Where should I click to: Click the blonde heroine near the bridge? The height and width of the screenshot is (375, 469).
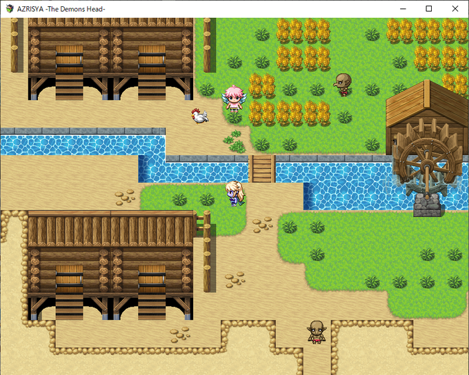(x=235, y=194)
